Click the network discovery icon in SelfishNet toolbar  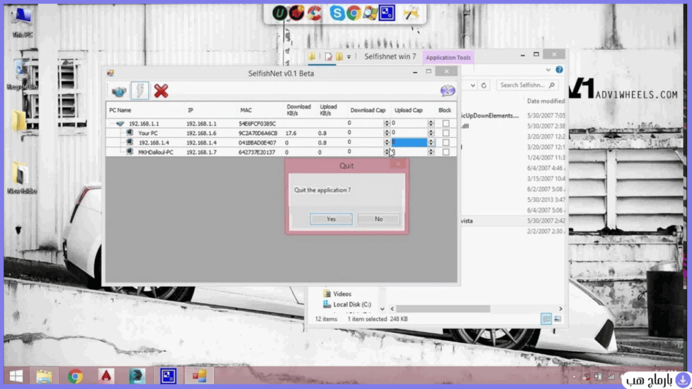[119, 91]
